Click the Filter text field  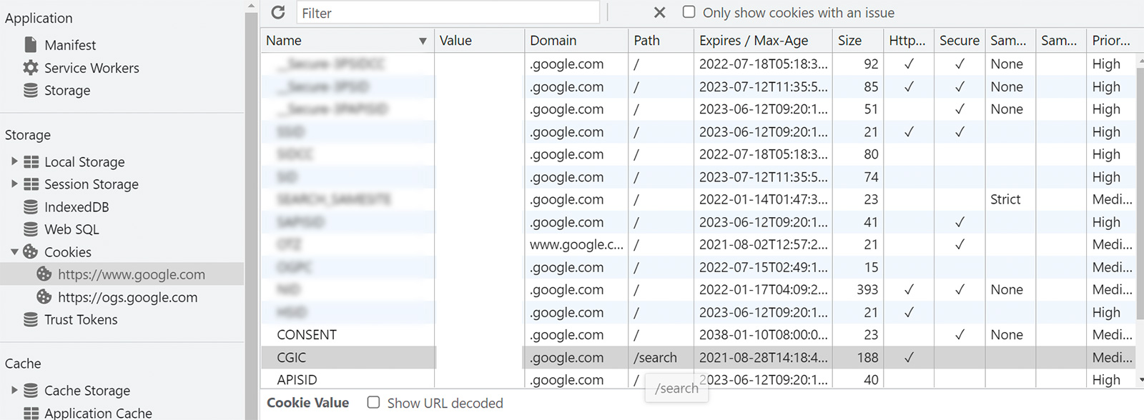tap(448, 13)
